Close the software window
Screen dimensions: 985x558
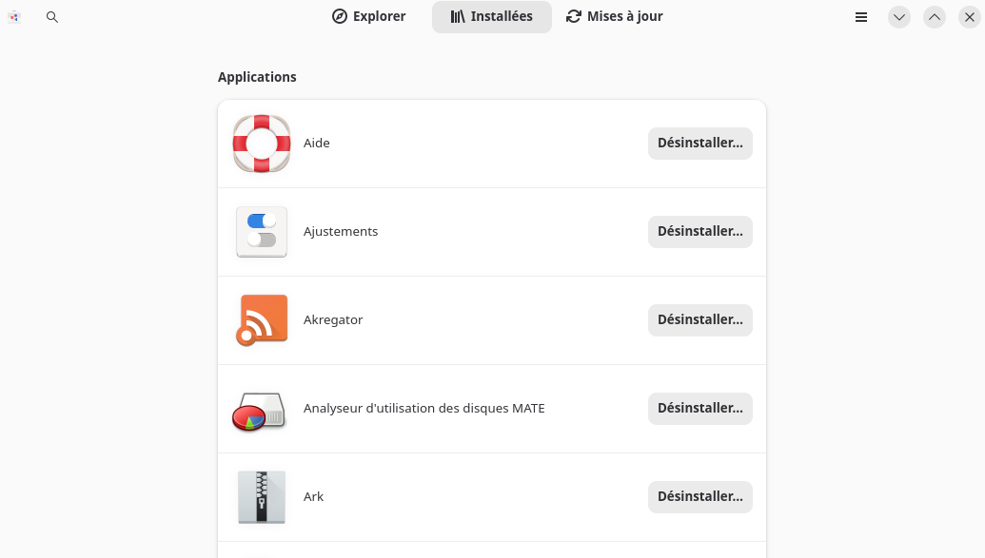pos(970,17)
